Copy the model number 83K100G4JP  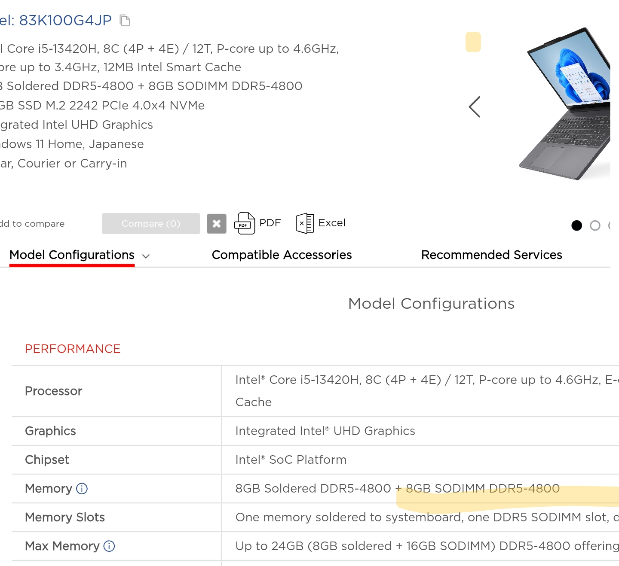pos(125,21)
